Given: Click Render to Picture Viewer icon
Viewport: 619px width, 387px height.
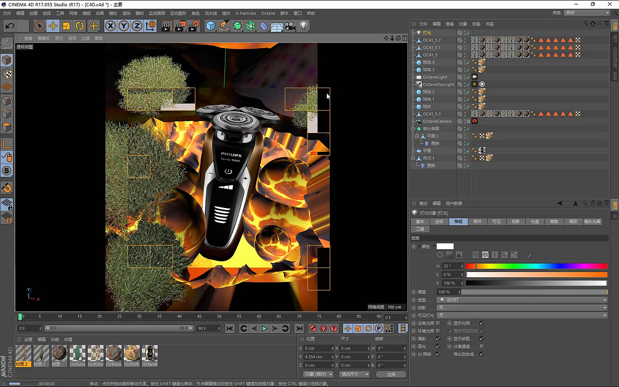Looking at the screenshot, I should (180, 26).
